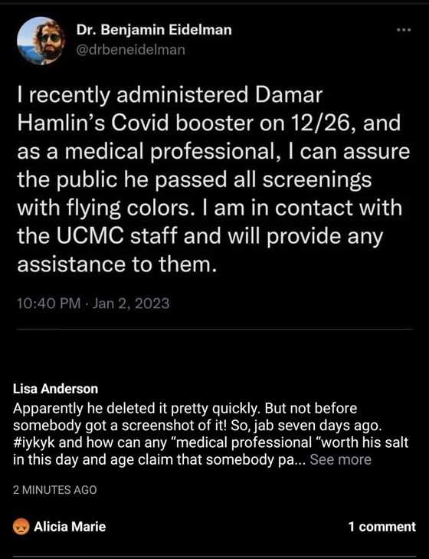Click assistance to them at the tweet's end

[x=117, y=265]
